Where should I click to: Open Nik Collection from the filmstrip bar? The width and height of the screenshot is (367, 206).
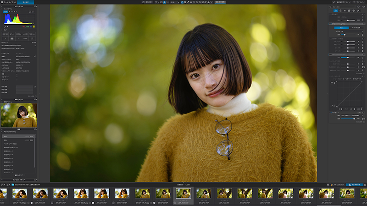point(337,184)
